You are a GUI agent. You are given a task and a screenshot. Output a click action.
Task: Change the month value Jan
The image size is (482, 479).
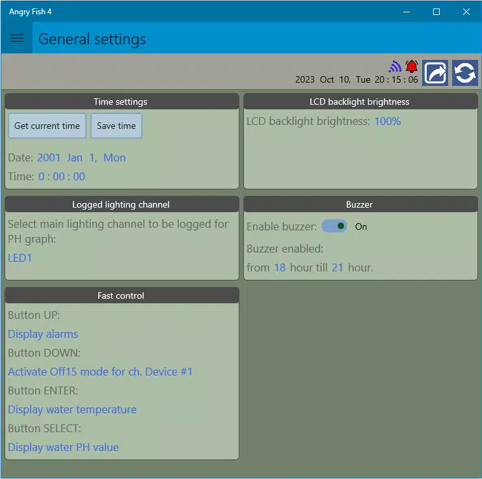point(75,157)
